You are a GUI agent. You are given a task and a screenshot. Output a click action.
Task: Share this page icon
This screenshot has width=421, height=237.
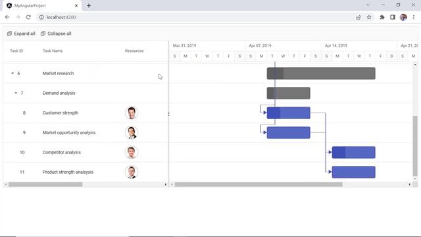click(x=358, y=17)
